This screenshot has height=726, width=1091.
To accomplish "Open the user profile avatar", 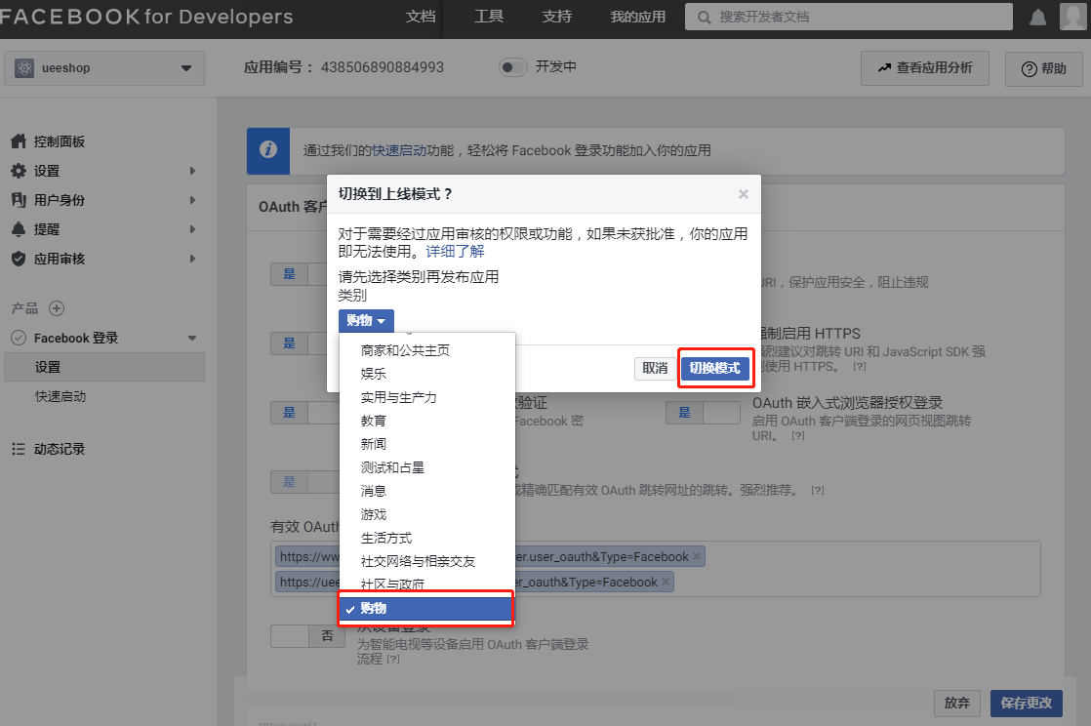I will point(1072,17).
